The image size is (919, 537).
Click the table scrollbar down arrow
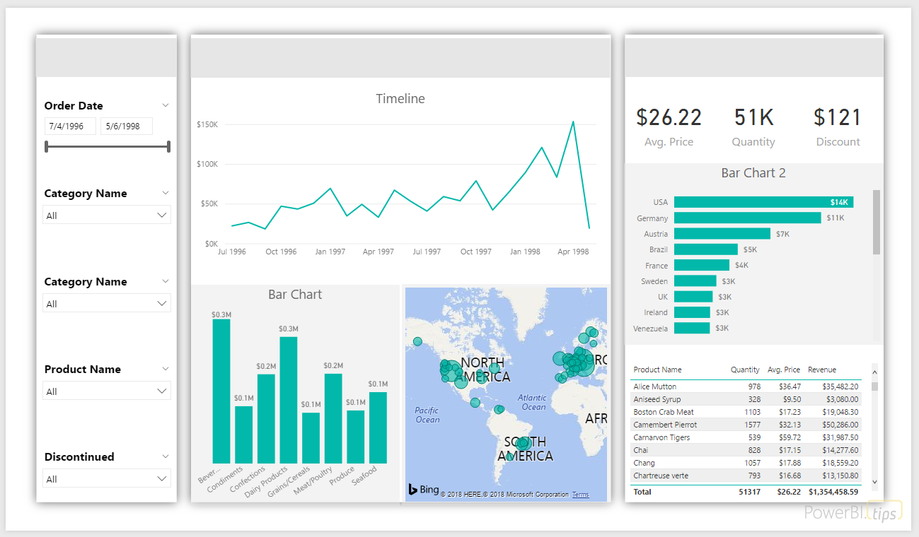coord(874,481)
